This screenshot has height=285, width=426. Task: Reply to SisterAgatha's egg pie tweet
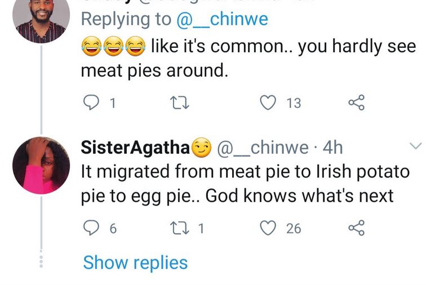pos(91,228)
